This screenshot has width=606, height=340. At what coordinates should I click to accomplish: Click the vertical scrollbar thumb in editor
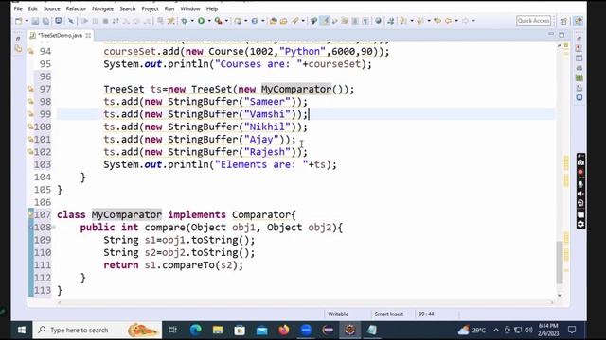click(560, 263)
